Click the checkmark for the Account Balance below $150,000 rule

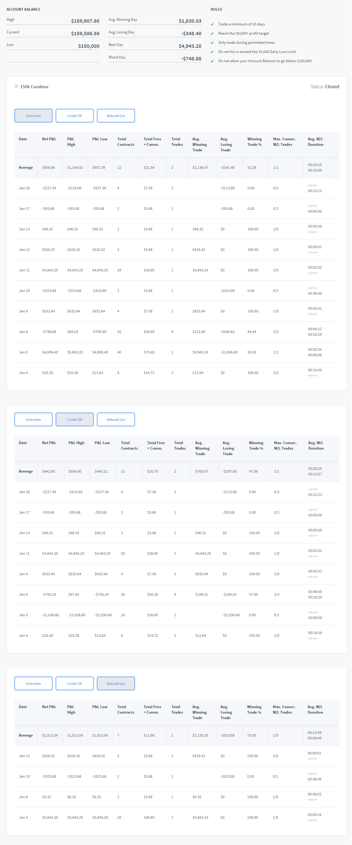[212, 61]
